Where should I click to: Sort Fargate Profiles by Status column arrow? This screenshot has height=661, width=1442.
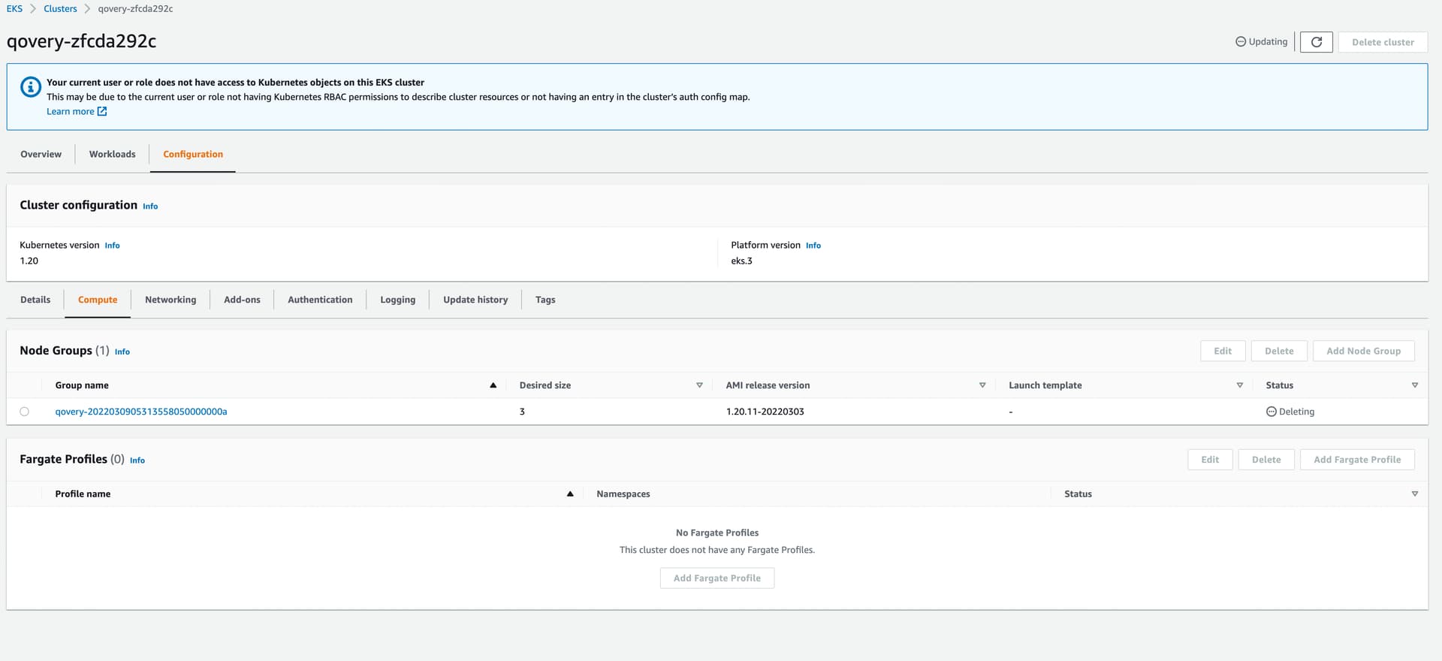coord(1415,494)
